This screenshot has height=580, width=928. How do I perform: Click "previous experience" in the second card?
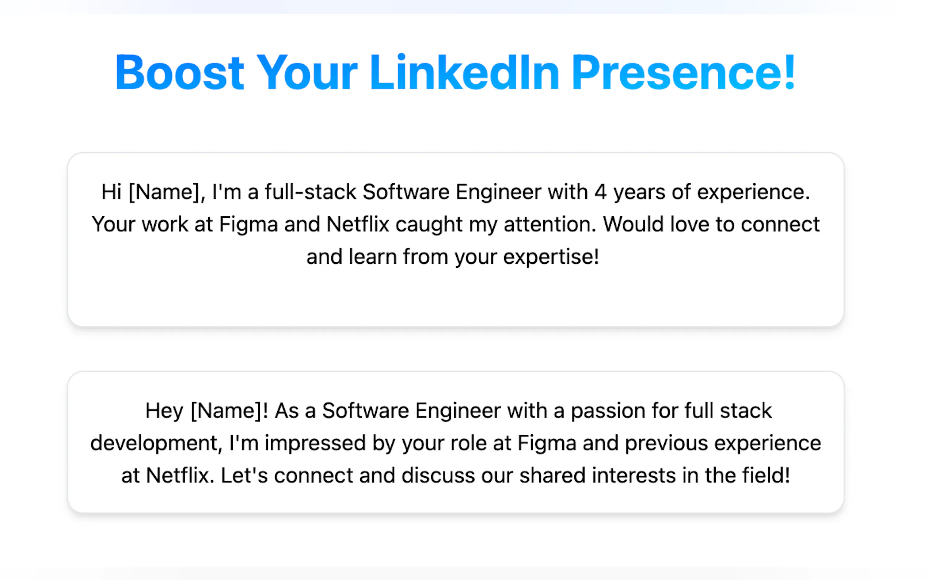pyautogui.click(x=723, y=443)
